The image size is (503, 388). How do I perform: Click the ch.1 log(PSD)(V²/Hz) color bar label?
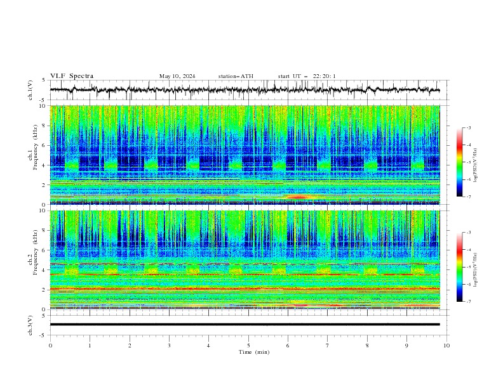pos(475,165)
